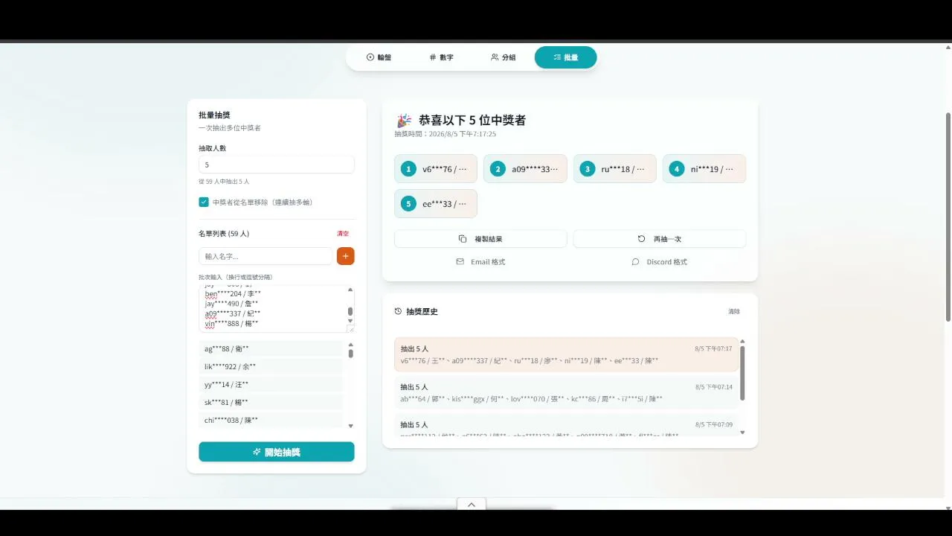
Task: Select the 分組 grouping tab
Action: click(503, 57)
